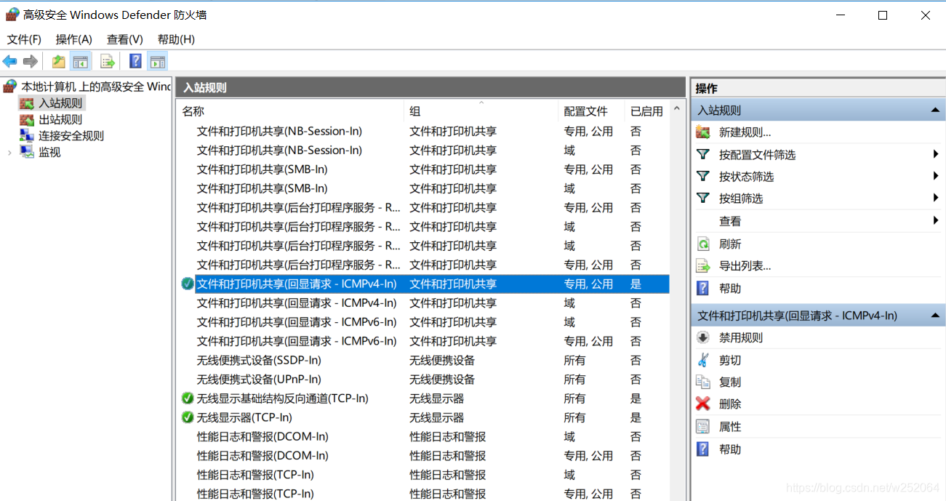Open the 帮助(H) menu
The image size is (946, 501).
pyautogui.click(x=177, y=39)
